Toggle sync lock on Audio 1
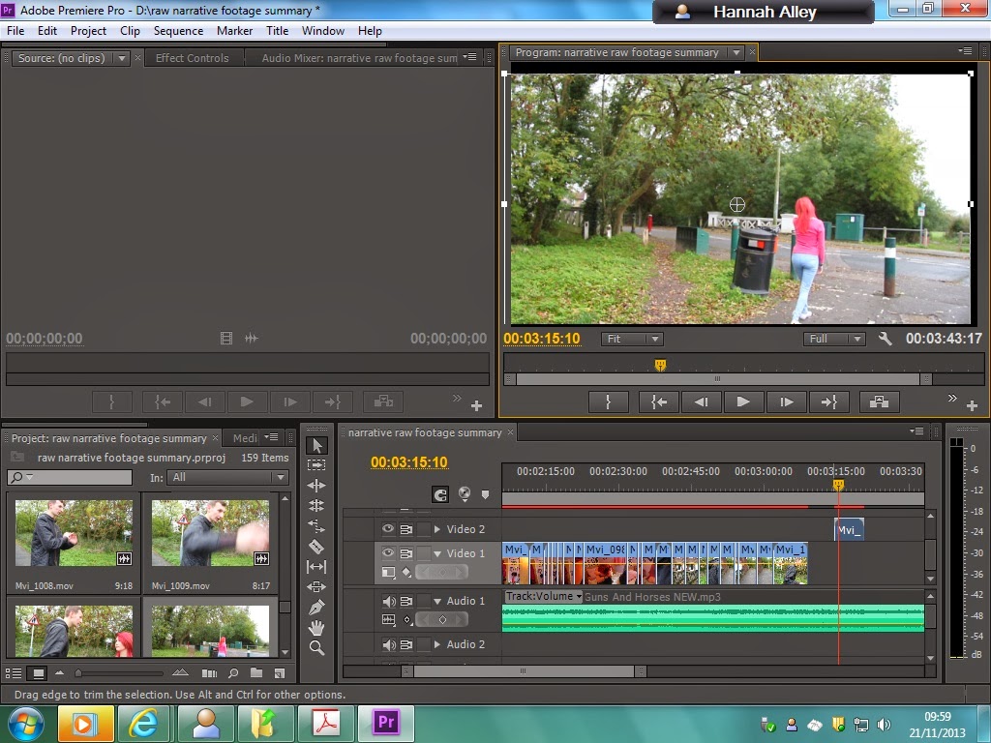This screenshot has width=991, height=743. point(406,601)
